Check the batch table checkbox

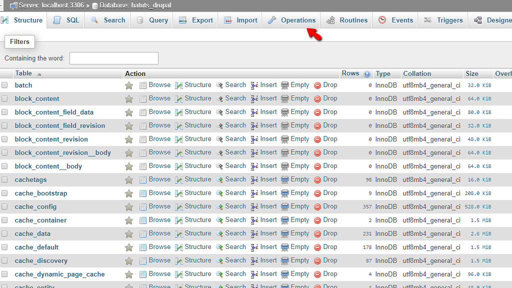[x=4, y=85]
